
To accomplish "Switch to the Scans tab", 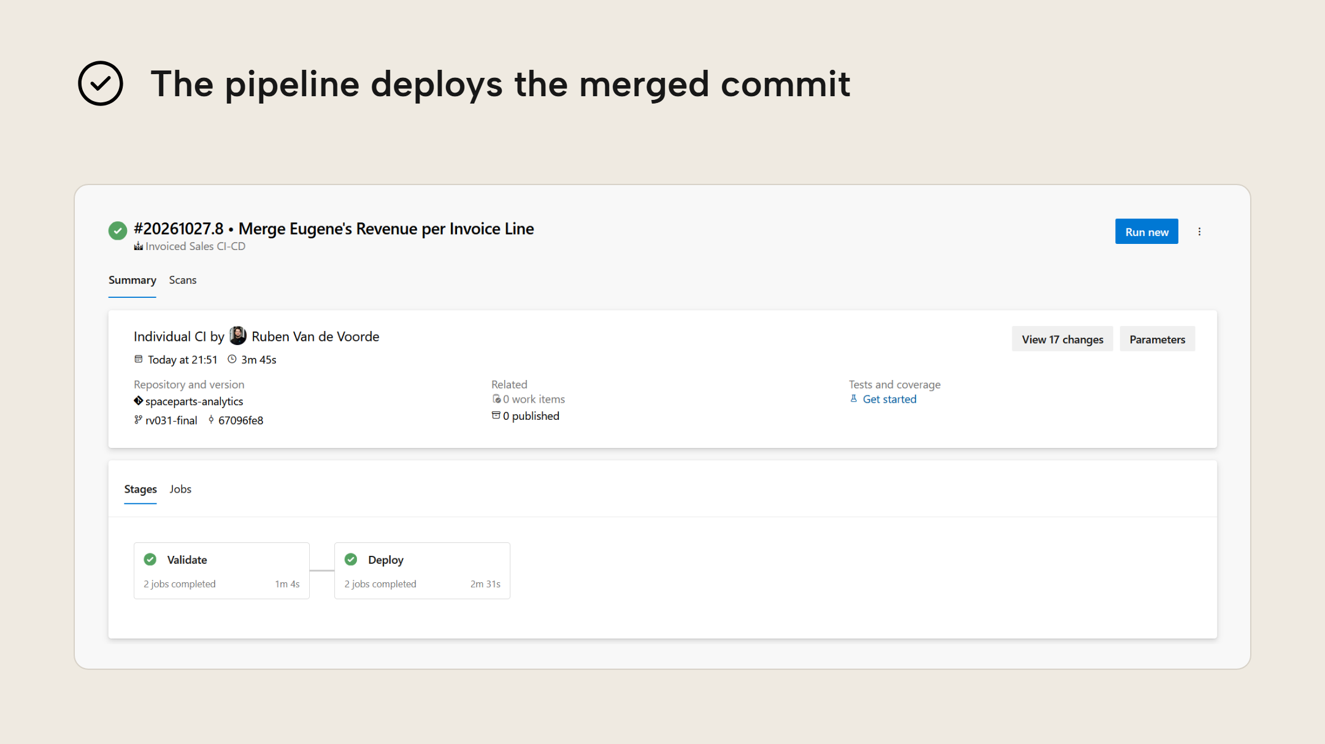I will click(x=183, y=280).
